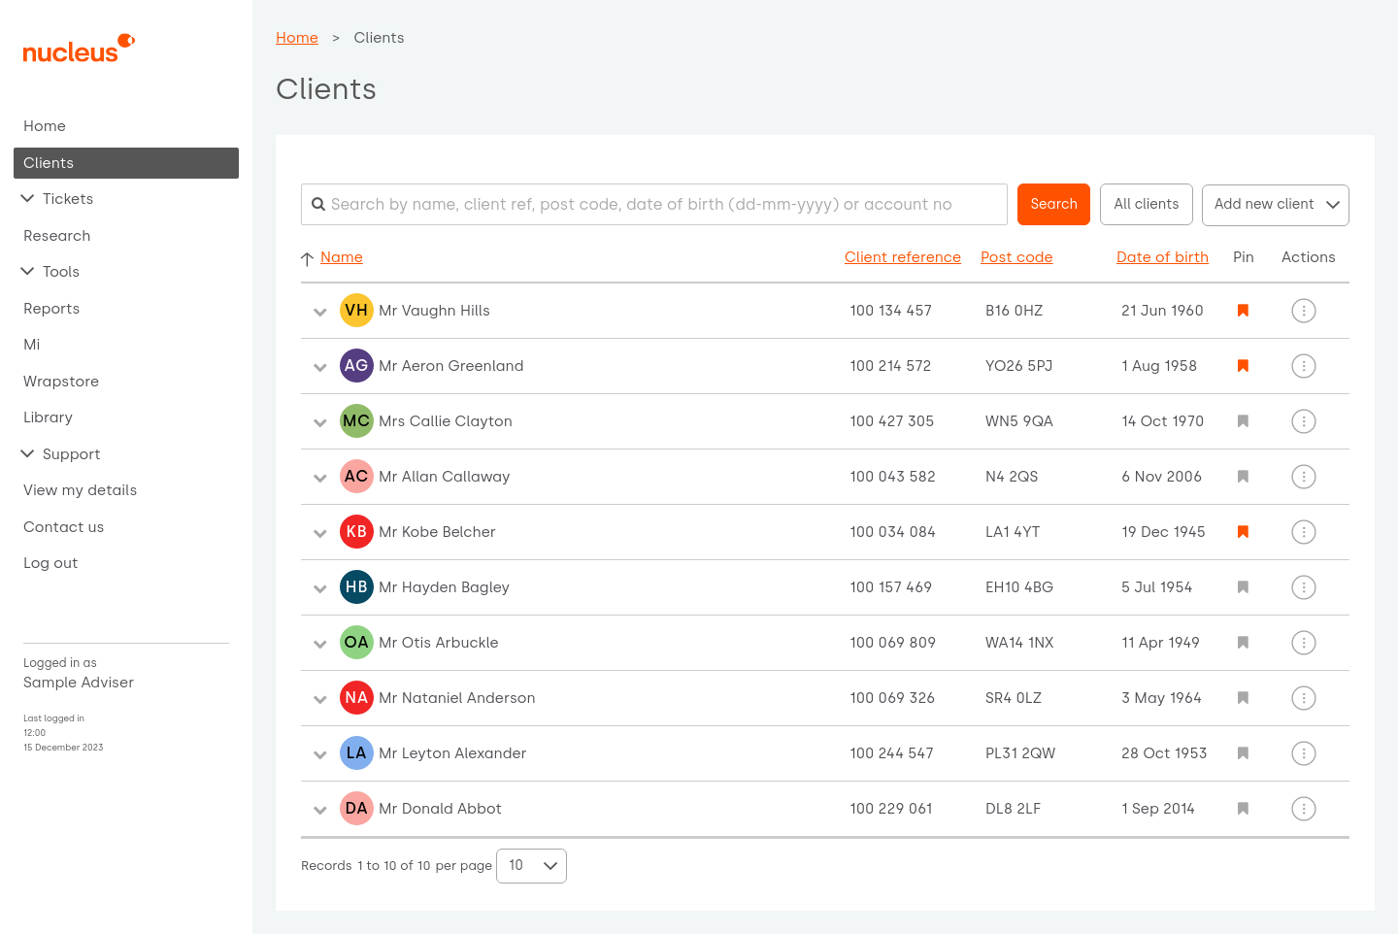The image size is (1398, 934).
Task: Open the records per page dropdown
Action: (x=531, y=866)
